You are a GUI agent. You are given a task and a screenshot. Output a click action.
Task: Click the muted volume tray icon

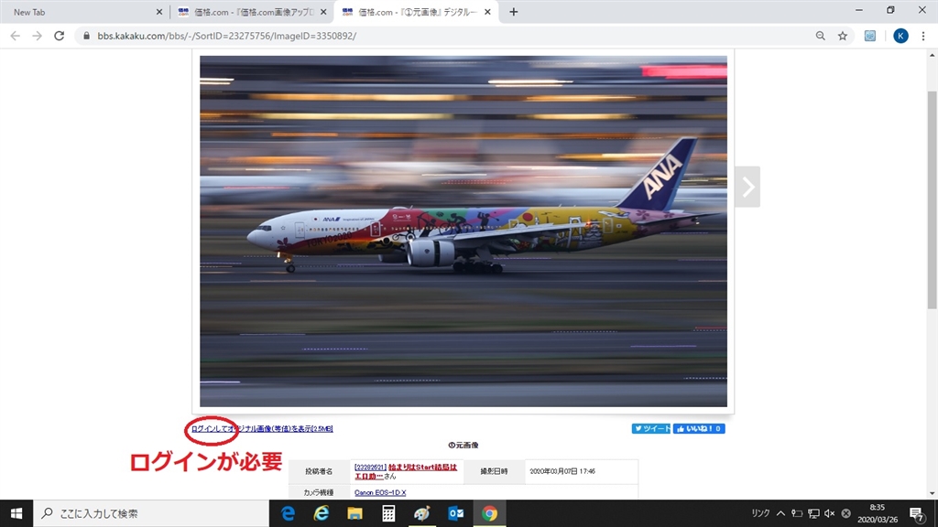(830, 513)
